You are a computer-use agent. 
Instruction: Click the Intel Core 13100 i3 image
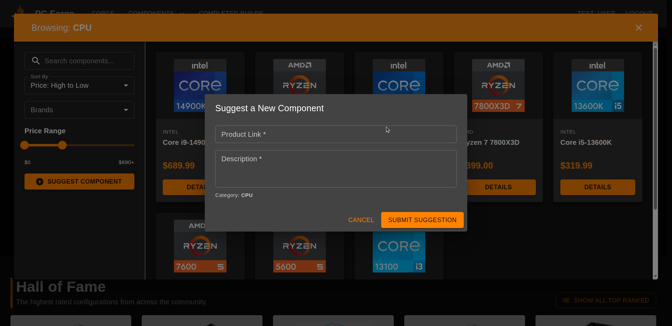[x=399, y=253]
